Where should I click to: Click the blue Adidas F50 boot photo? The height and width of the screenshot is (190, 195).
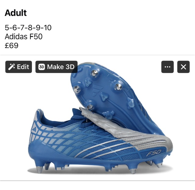point(100,118)
